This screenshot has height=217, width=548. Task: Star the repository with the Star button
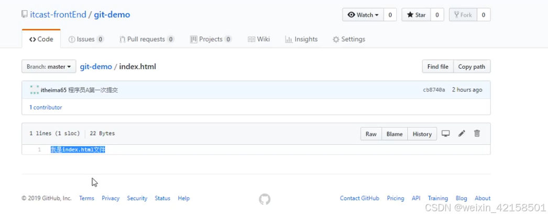click(417, 15)
